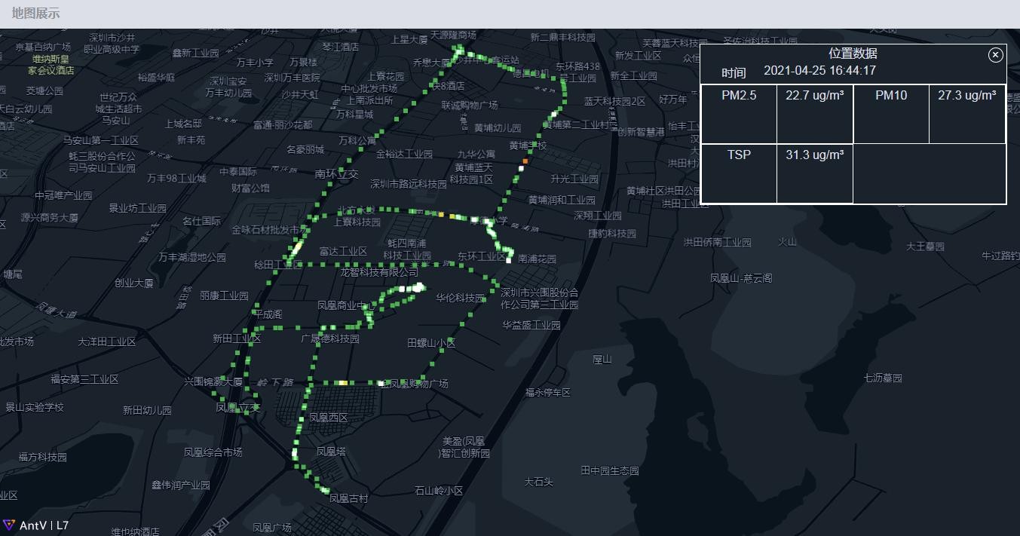Click the data point near 天源隆商场
Screen dimensions: 1020x536
click(458, 47)
